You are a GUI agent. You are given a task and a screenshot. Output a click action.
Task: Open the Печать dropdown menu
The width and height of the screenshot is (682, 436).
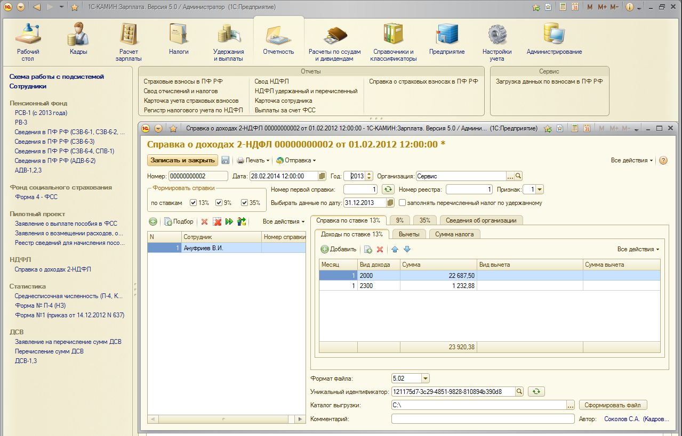pyautogui.click(x=253, y=160)
